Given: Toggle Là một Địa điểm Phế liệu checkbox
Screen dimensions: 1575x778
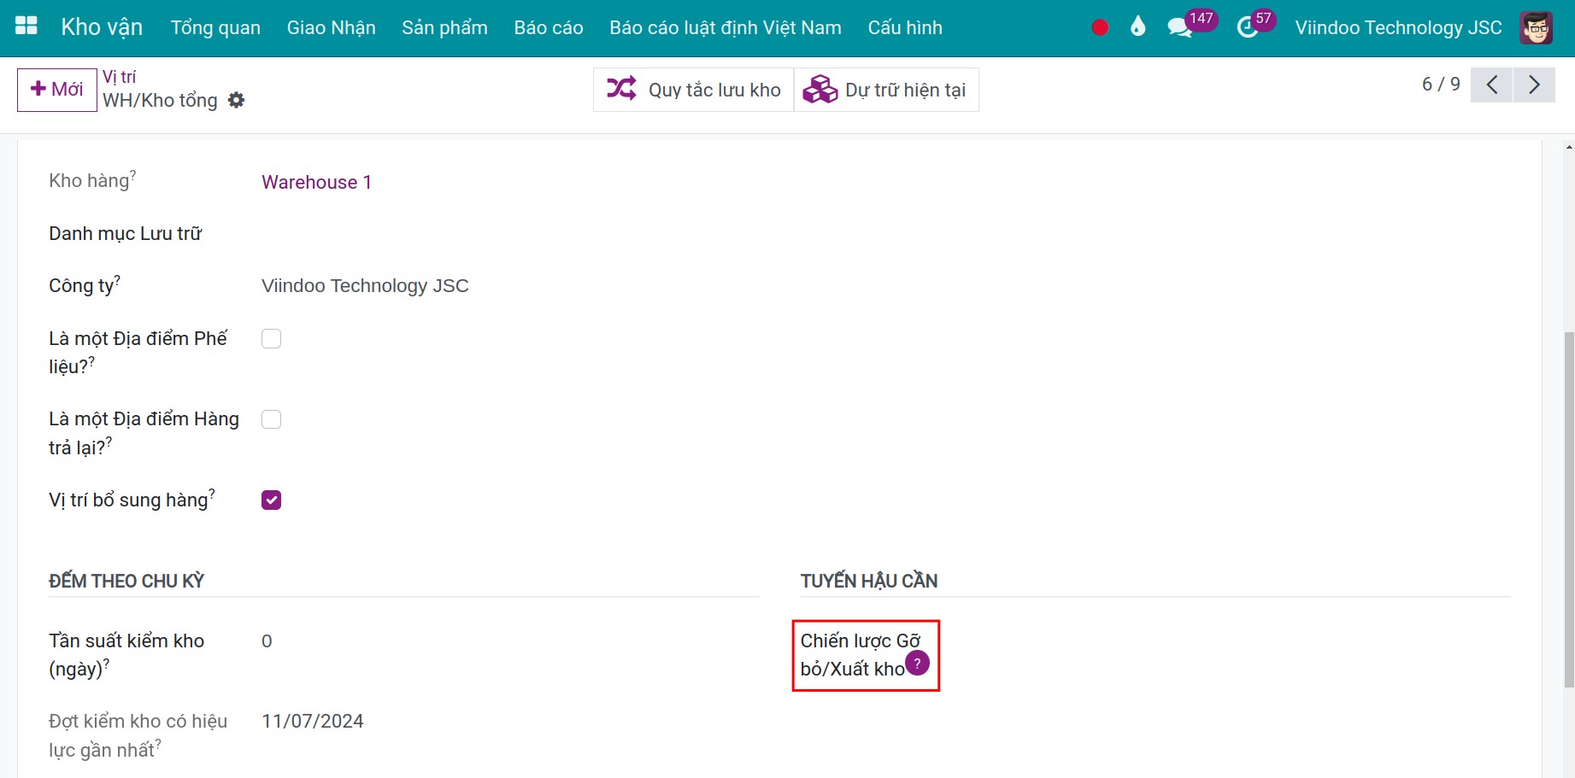Looking at the screenshot, I should pos(271,339).
